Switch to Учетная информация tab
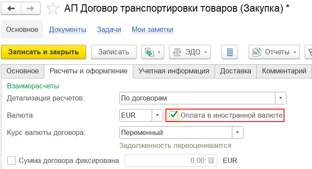The height and width of the screenshot is (169, 312). pos(174,71)
